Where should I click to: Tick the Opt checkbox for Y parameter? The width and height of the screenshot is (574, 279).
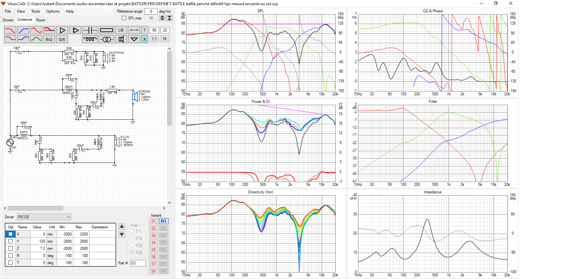tap(10, 241)
